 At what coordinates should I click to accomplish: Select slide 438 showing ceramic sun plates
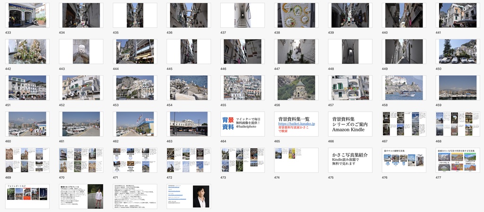tap(296, 16)
